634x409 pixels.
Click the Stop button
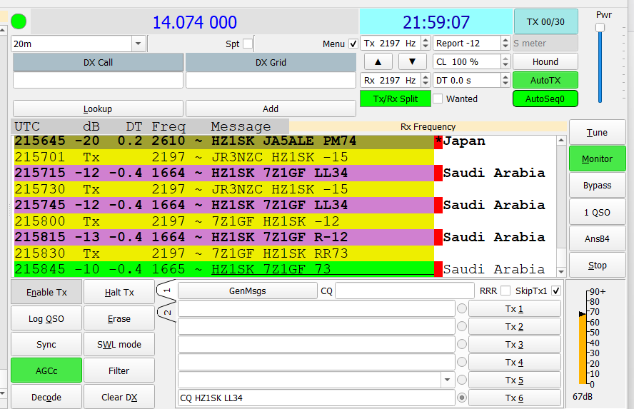click(x=597, y=266)
